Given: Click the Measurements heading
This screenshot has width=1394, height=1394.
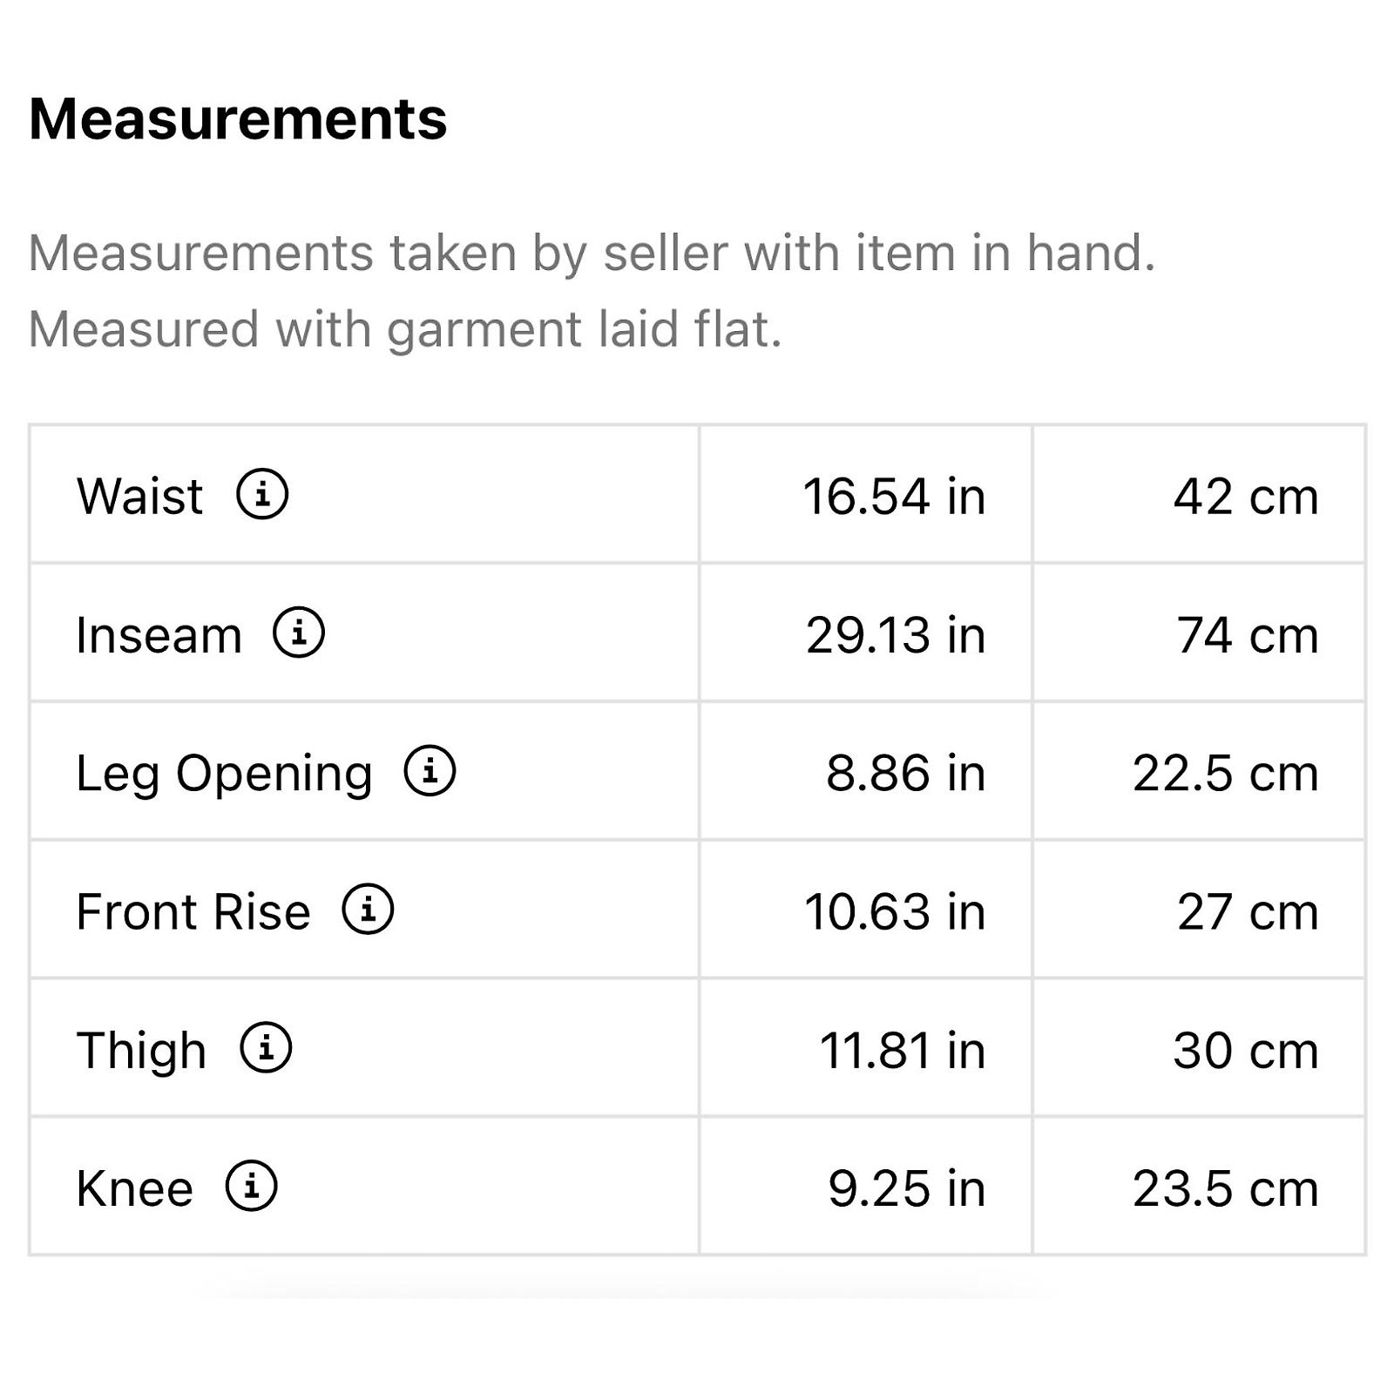Looking at the screenshot, I should 238,118.
